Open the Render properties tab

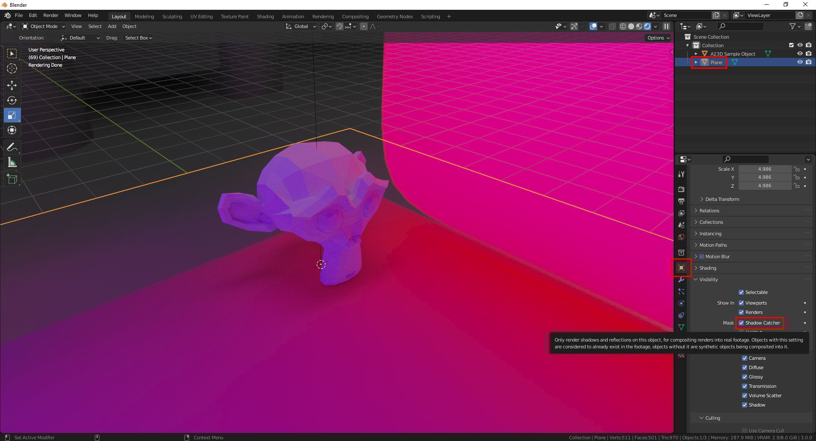[681, 189]
